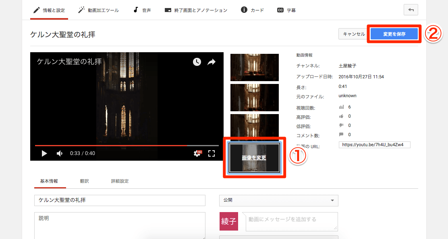Click the video title input field
This screenshot has height=239, width=448.
click(x=120, y=200)
